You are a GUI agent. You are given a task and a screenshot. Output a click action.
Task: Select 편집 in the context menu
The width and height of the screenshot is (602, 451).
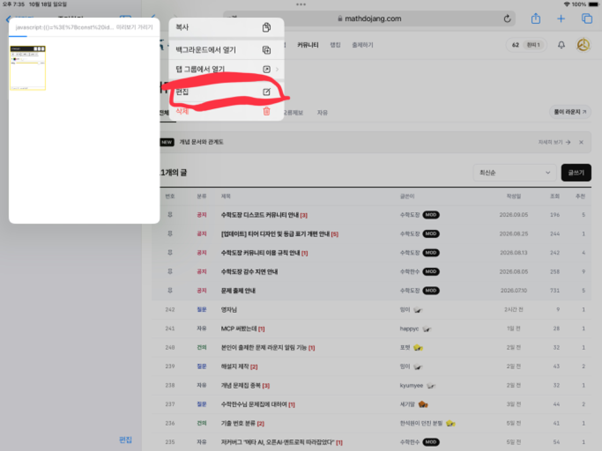pyautogui.click(x=226, y=92)
